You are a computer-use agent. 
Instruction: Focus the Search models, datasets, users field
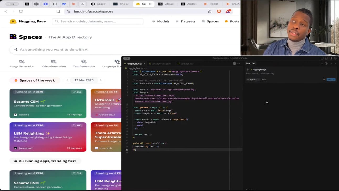tap(98, 21)
